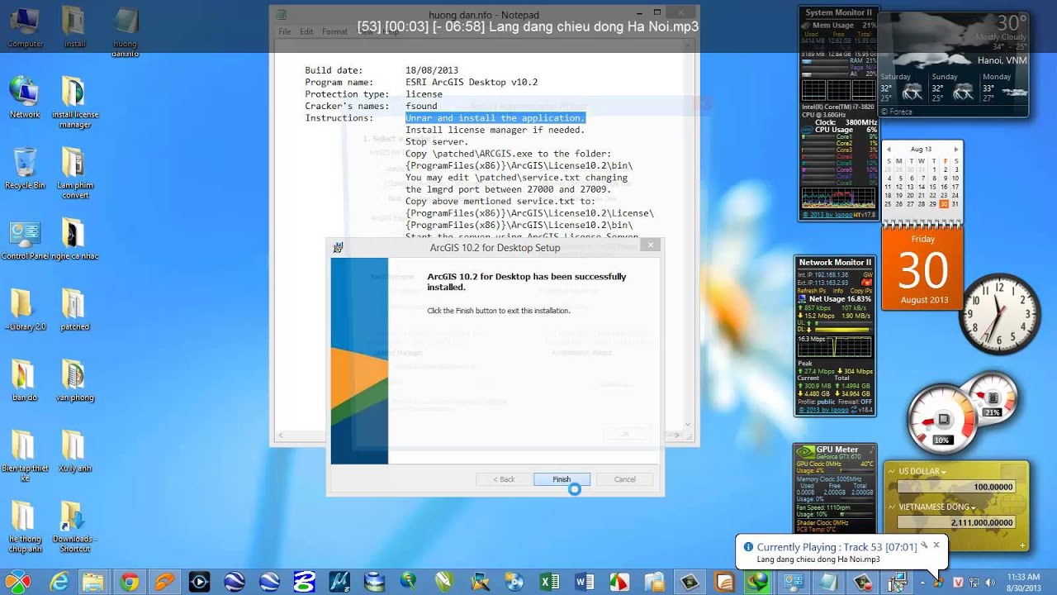
Task: Select the Bien tap thiet ke folder
Action: point(25,456)
